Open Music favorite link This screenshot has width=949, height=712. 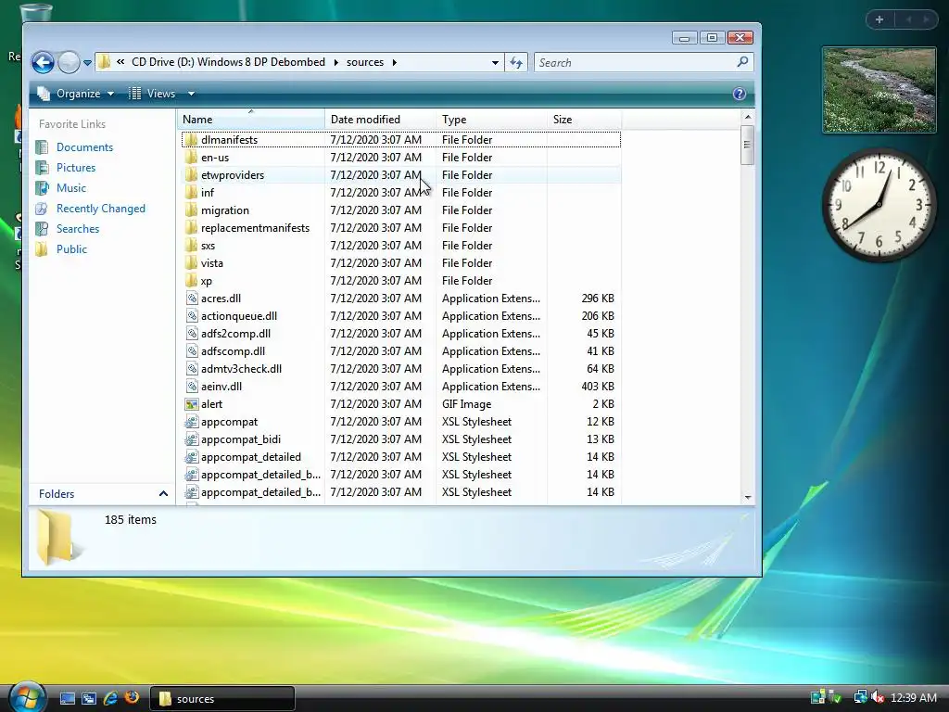(x=70, y=187)
